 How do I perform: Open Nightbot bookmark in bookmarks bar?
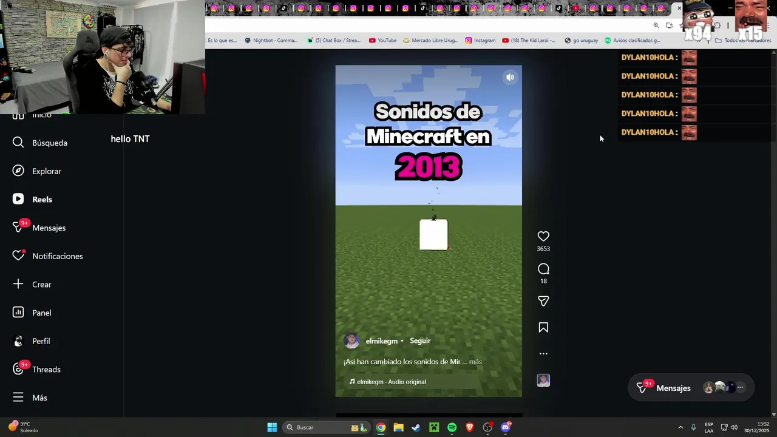point(271,41)
